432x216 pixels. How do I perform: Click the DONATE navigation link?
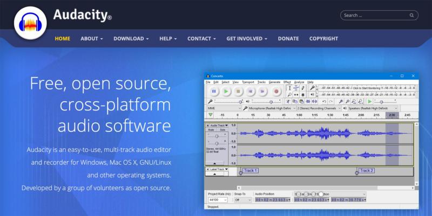(x=288, y=39)
